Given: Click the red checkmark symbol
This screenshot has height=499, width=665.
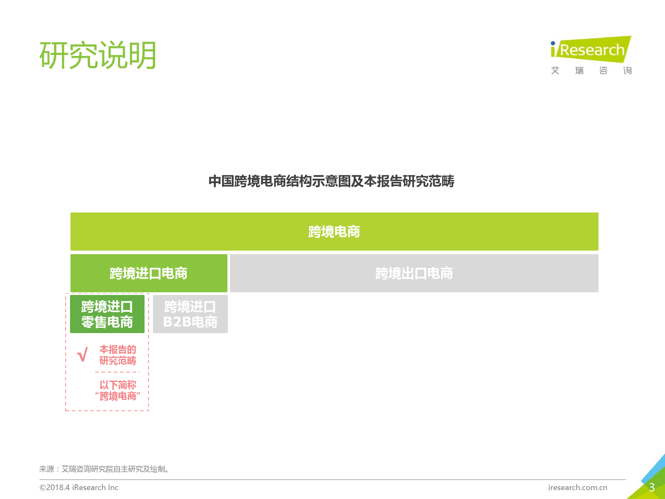Looking at the screenshot, I should 82,355.
